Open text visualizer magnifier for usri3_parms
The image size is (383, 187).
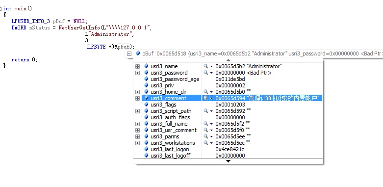click(206, 136)
